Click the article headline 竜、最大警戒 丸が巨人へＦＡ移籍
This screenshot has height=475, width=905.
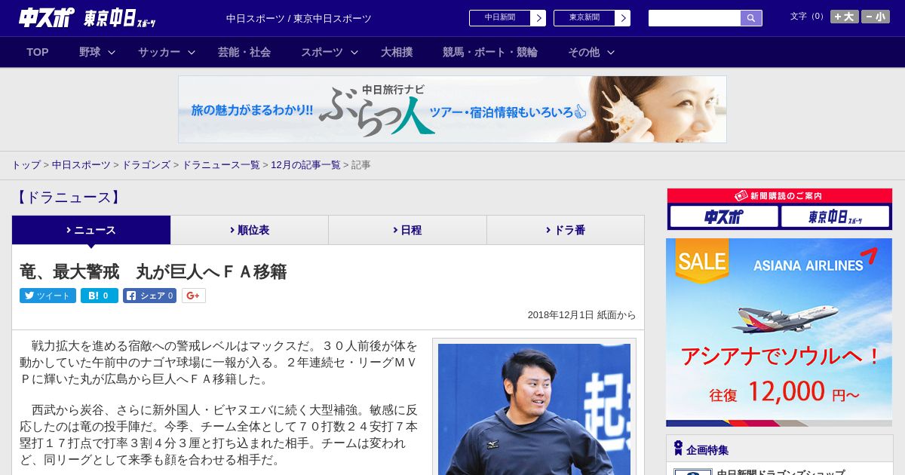click(153, 271)
